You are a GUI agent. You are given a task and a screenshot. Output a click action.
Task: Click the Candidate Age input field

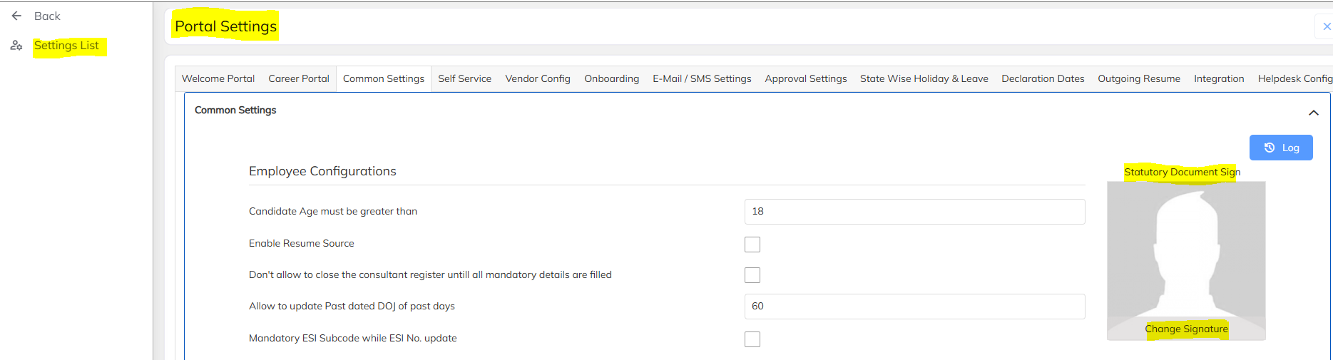click(x=914, y=212)
